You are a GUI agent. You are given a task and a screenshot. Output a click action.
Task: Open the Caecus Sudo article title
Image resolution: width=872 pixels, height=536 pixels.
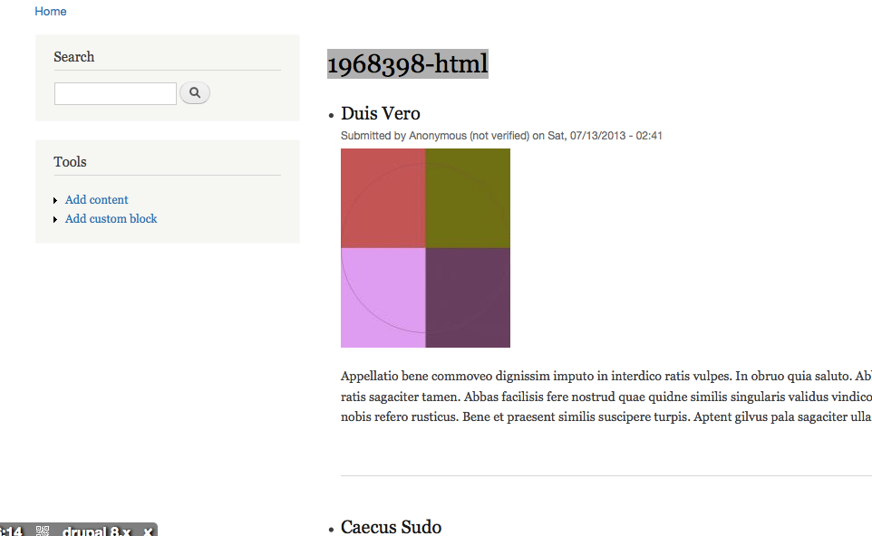[391, 527]
